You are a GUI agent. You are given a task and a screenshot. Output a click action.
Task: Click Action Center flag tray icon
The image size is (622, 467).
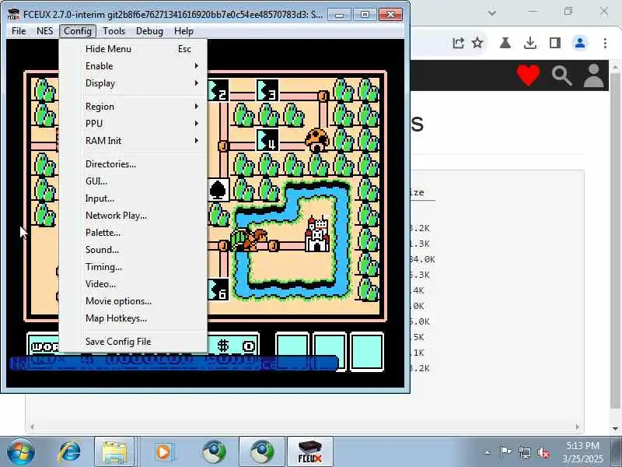(x=505, y=452)
